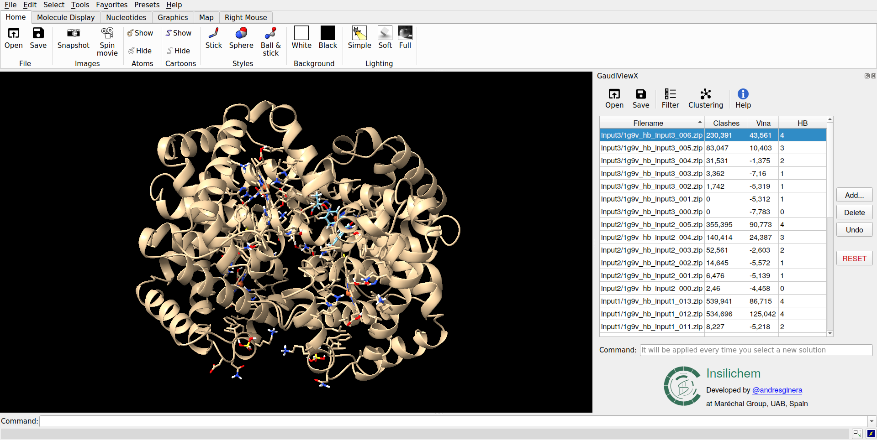Show cartoons button
Screen dimensions: 877x440
[x=179, y=33]
